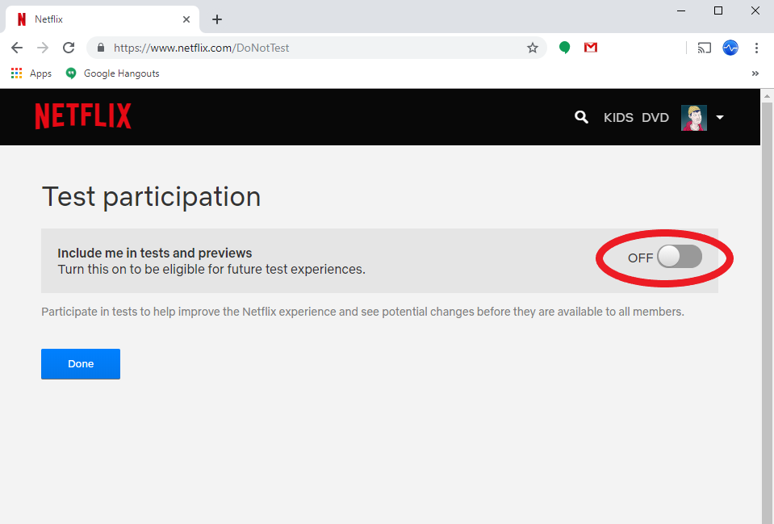Viewport: 774px width, 524px height.
Task: Open the Gmail extension icon
Action: coord(591,48)
